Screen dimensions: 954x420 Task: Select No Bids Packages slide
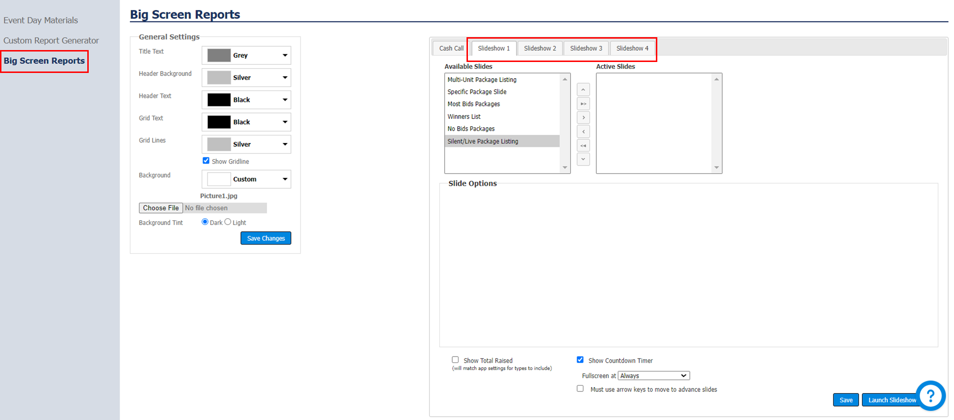pyautogui.click(x=502, y=129)
